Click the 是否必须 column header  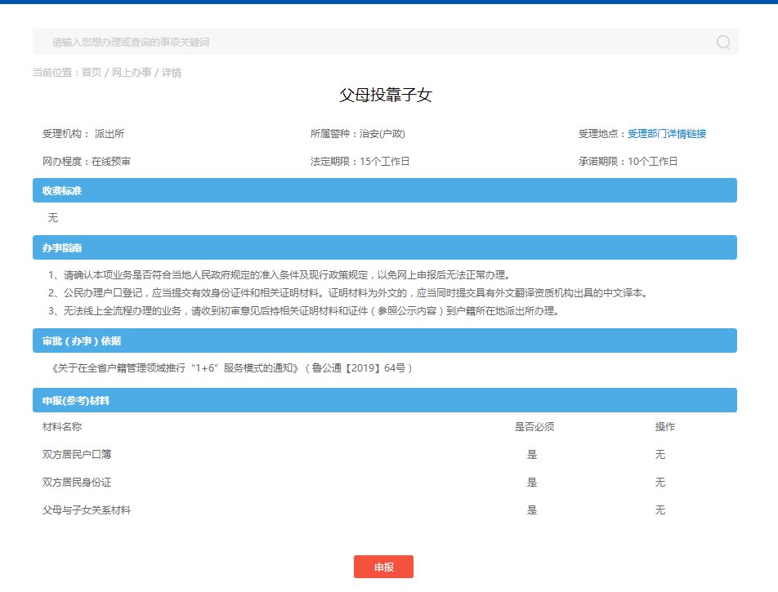pyautogui.click(x=534, y=427)
